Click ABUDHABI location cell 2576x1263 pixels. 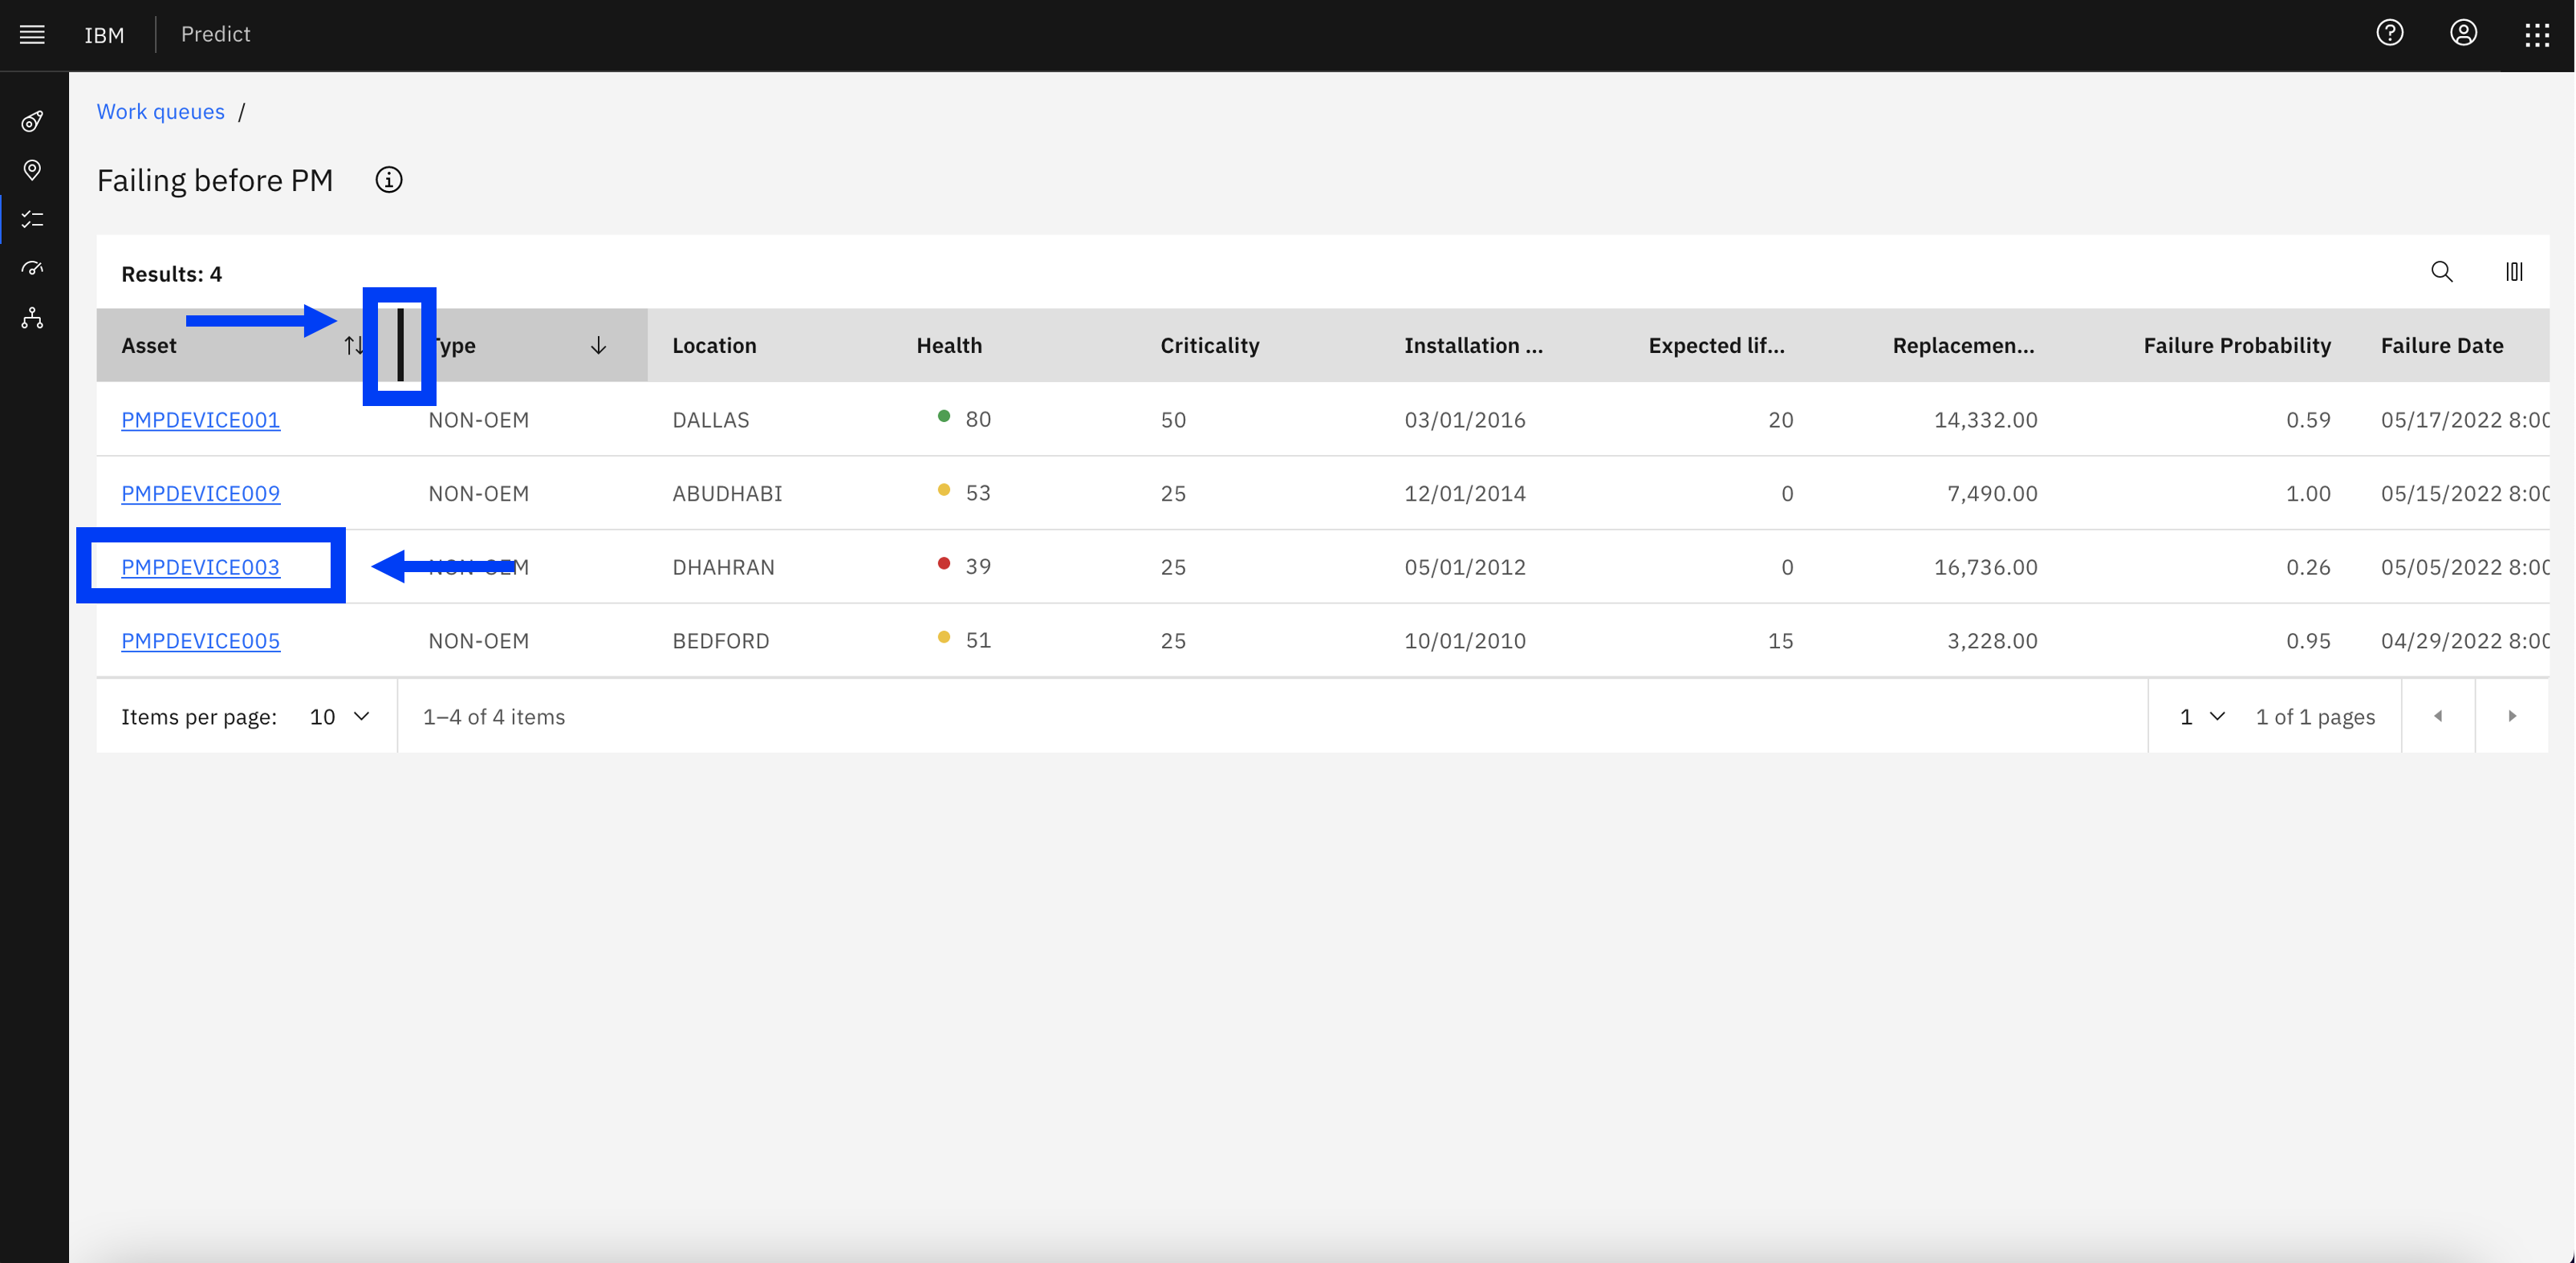[727, 494]
